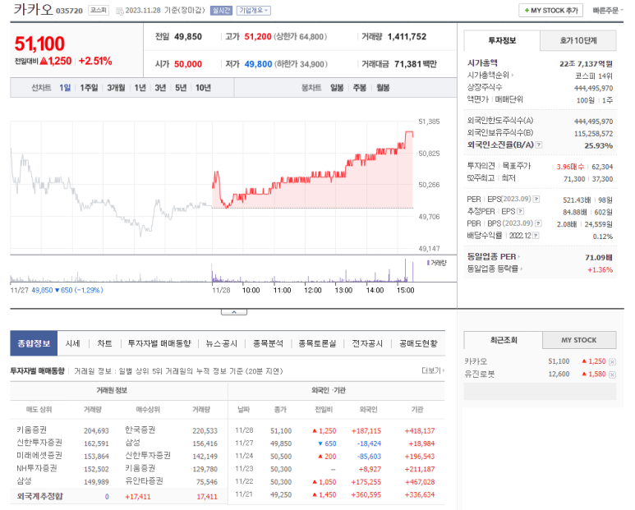635x510 pixels.
Task: Switch to the 시세 tab
Action: click(73, 343)
